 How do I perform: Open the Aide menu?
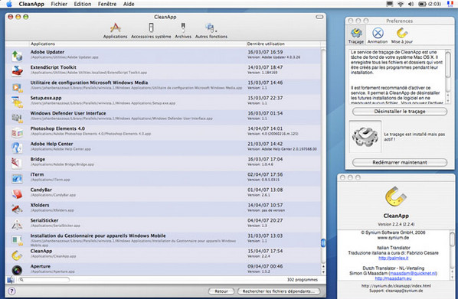tap(129, 4)
